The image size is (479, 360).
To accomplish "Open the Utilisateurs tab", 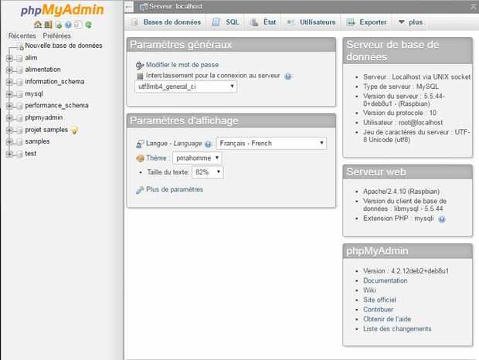I will pos(311,22).
